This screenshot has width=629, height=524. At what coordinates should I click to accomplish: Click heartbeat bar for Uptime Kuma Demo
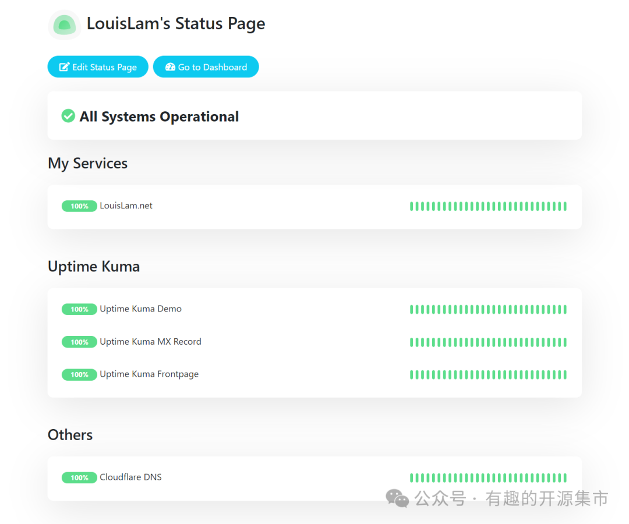point(488,310)
